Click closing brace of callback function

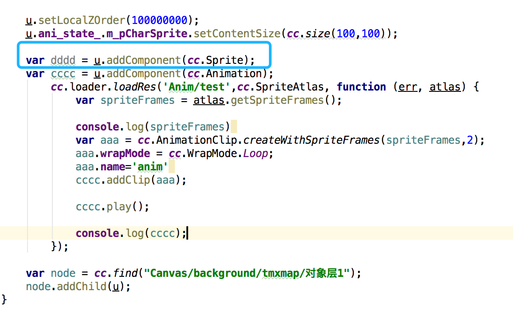tap(54, 246)
